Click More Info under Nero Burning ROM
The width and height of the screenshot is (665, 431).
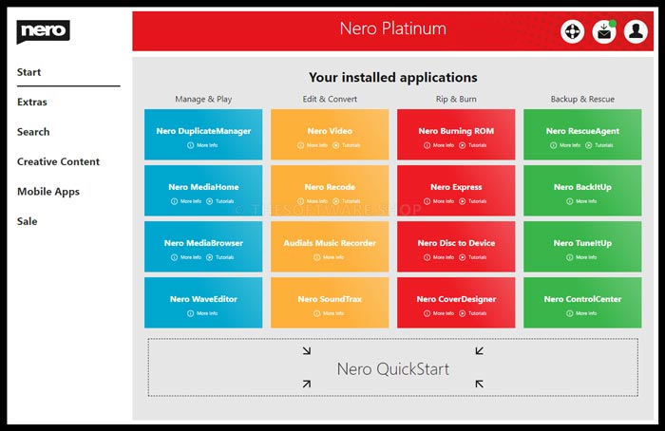click(439, 145)
